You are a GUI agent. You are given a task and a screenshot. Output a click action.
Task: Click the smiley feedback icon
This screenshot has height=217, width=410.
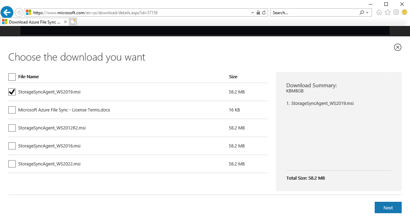coord(404,12)
